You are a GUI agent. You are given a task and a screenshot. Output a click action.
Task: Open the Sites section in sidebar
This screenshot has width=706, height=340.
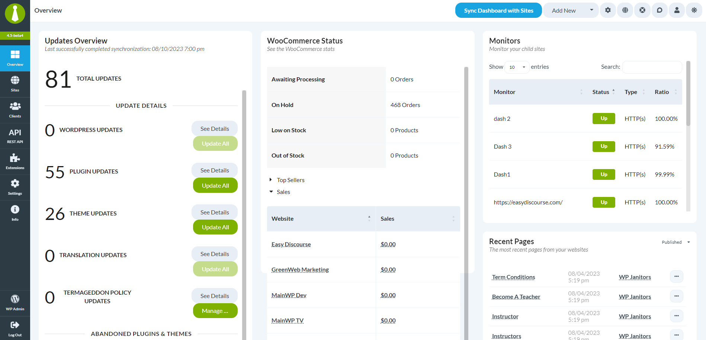[15, 84]
